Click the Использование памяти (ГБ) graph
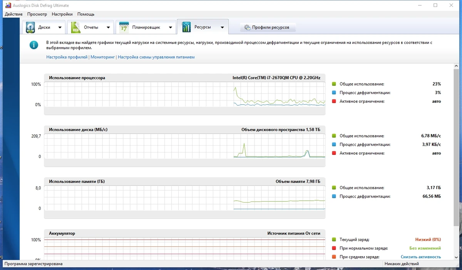The image size is (462, 270). click(185, 198)
